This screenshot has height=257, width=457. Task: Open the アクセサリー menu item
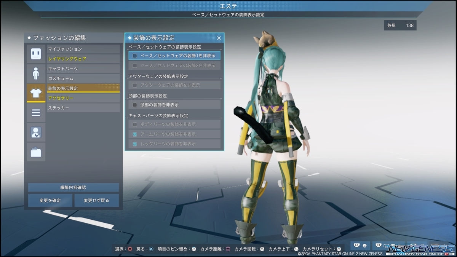tap(83, 98)
